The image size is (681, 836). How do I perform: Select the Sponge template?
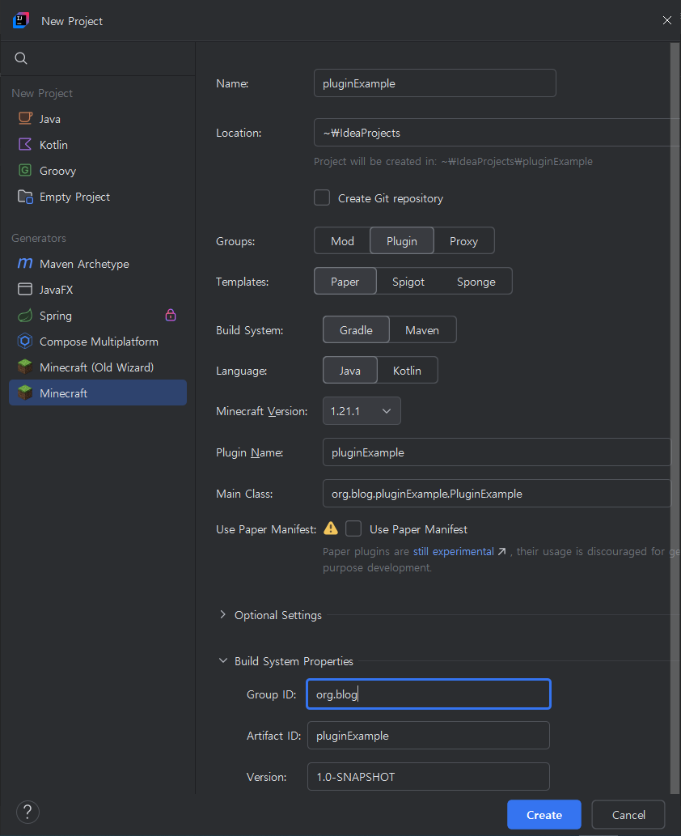pos(476,282)
